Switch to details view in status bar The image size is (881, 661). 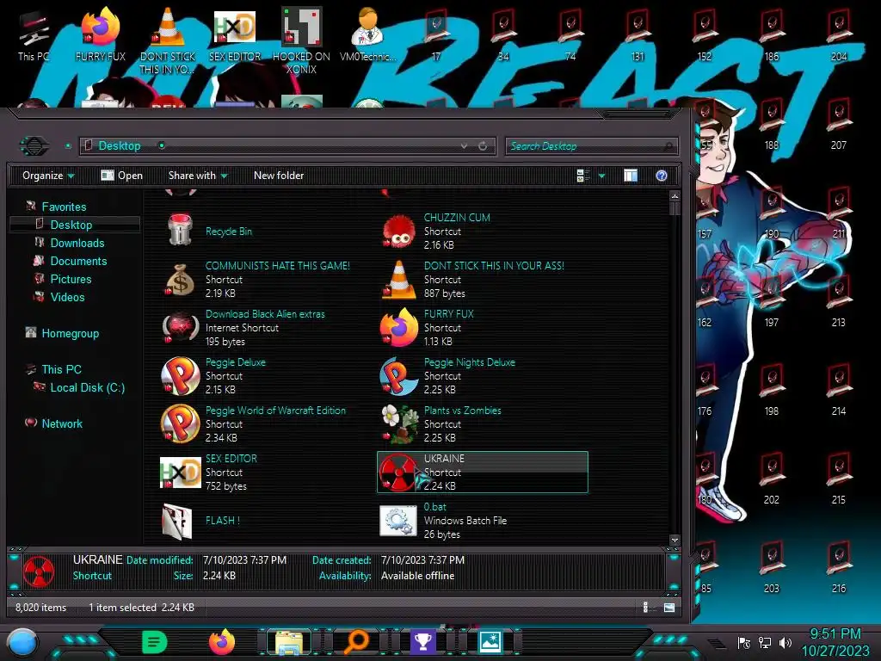click(x=648, y=607)
